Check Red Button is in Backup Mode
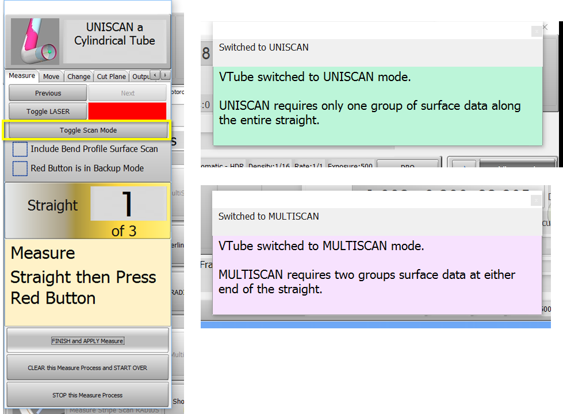The width and height of the screenshot is (563, 414). (20, 168)
